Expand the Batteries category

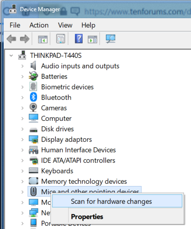[22, 76]
